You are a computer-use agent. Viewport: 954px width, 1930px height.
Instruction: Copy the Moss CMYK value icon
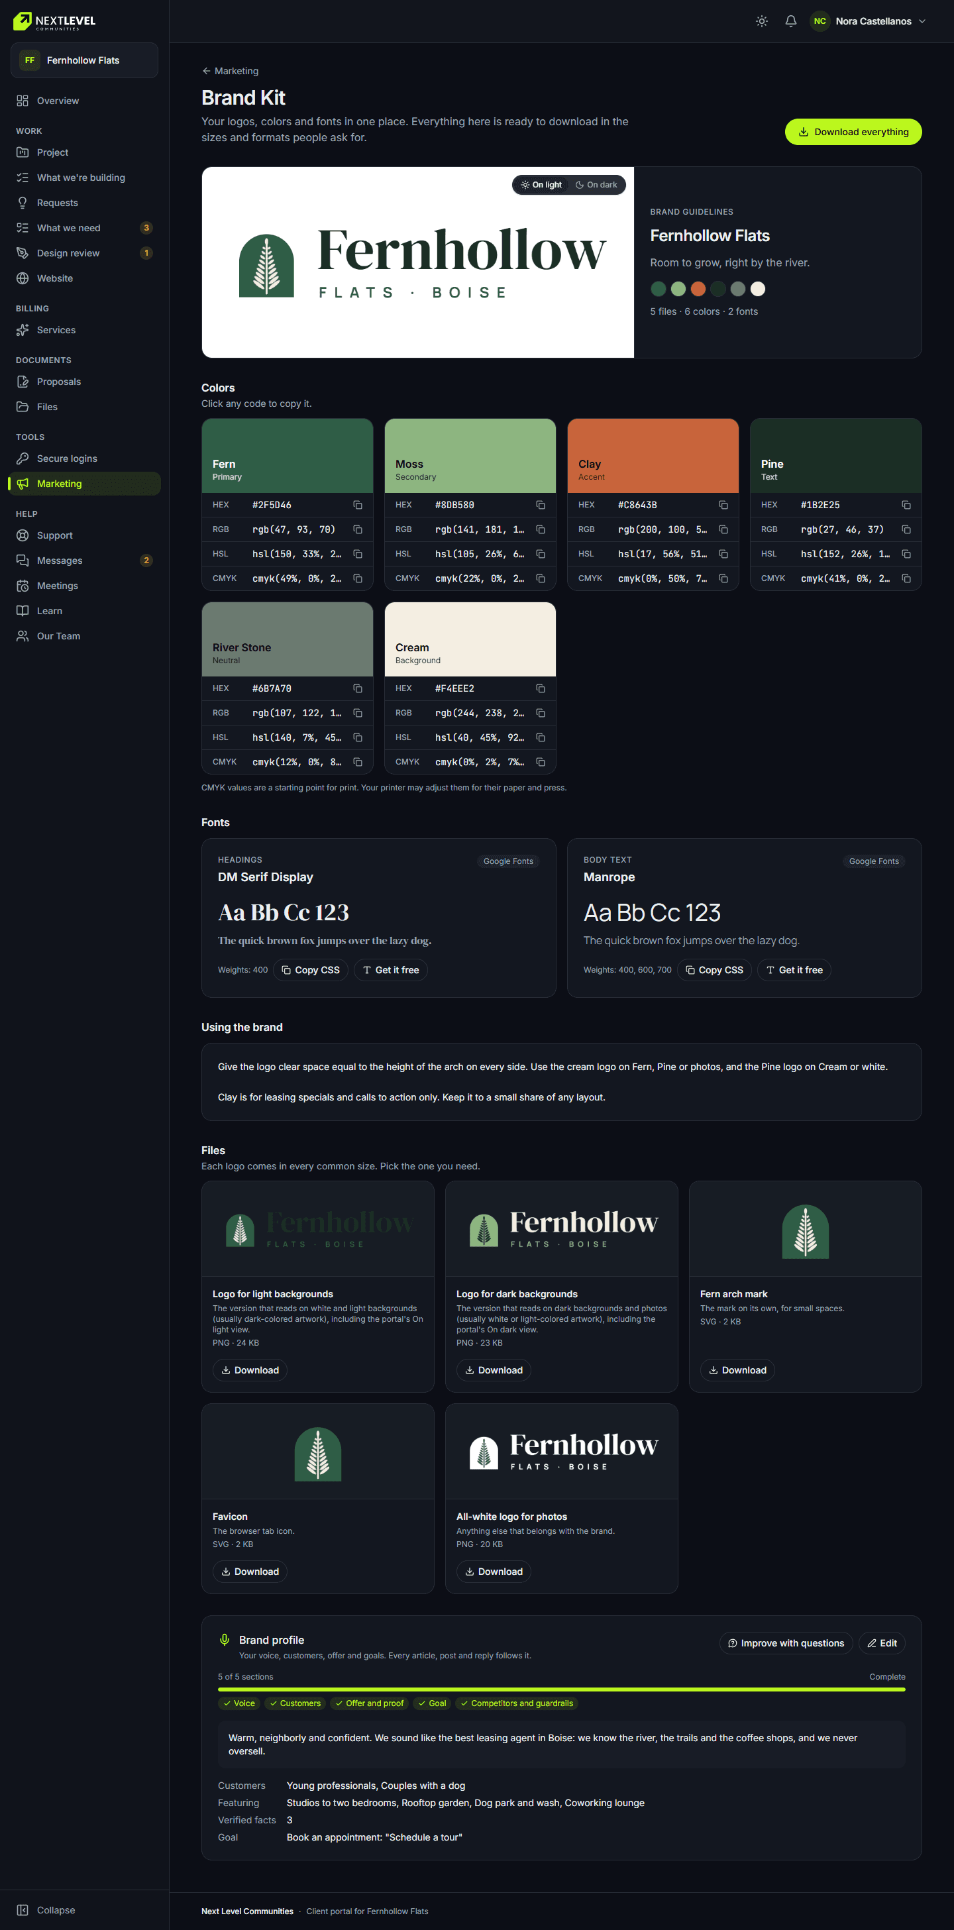[x=541, y=578]
